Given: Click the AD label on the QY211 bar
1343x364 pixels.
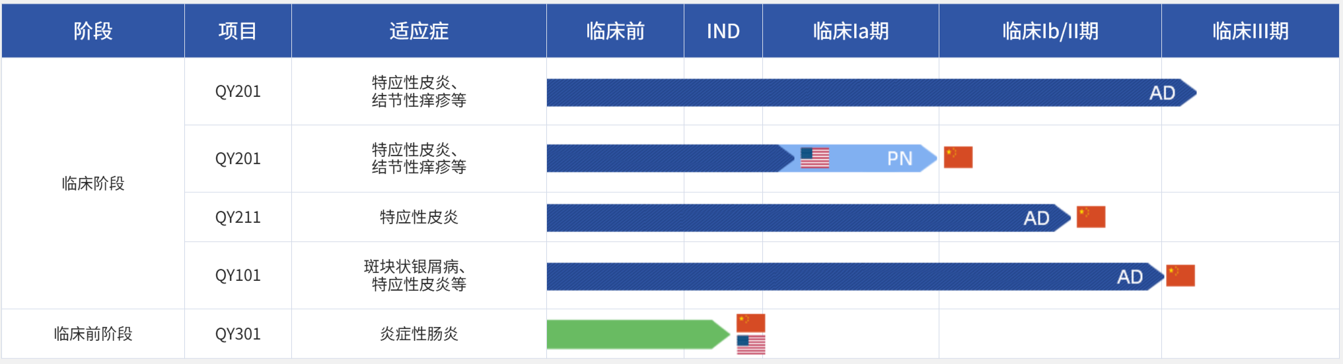Looking at the screenshot, I should pos(1036,218).
